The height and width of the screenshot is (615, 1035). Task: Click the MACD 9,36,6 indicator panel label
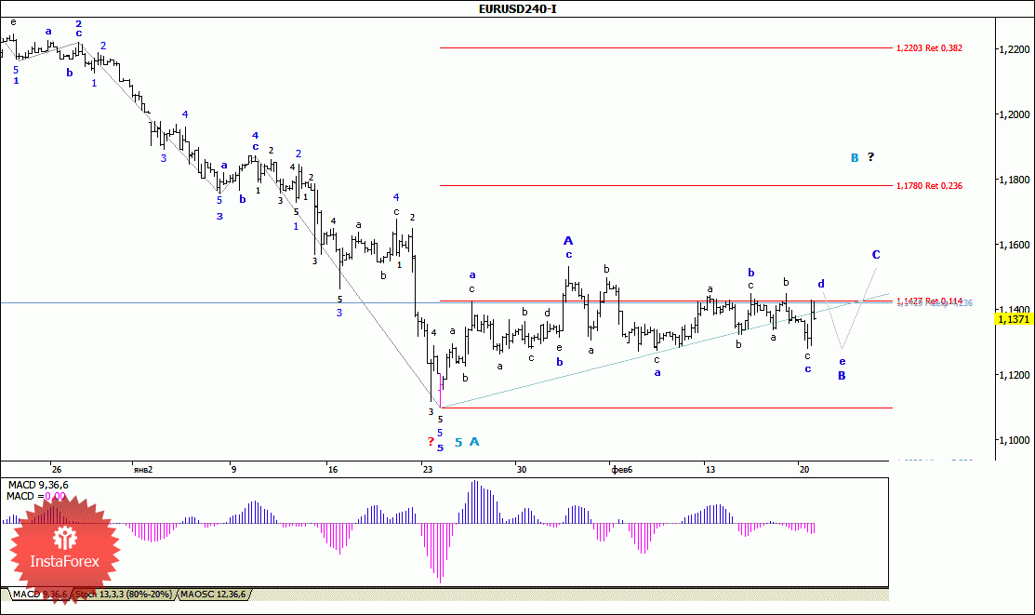point(37,485)
